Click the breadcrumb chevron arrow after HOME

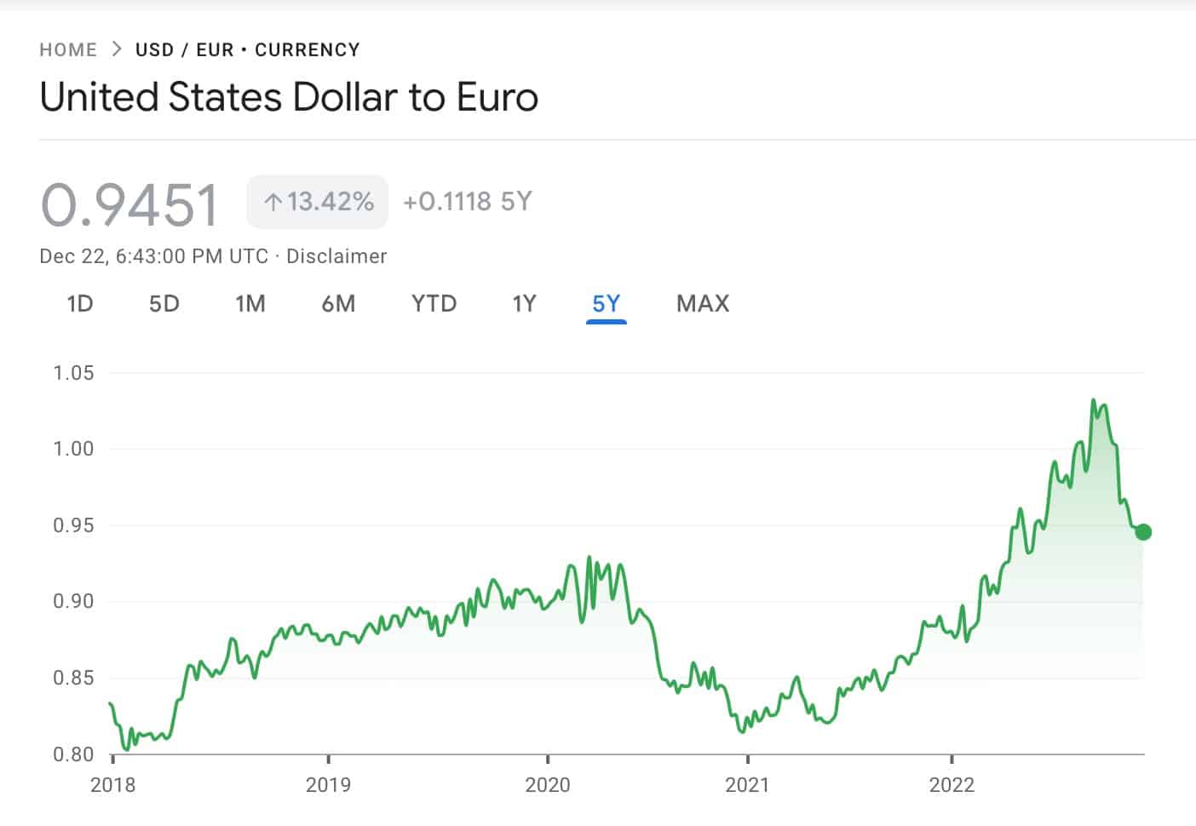117,49
